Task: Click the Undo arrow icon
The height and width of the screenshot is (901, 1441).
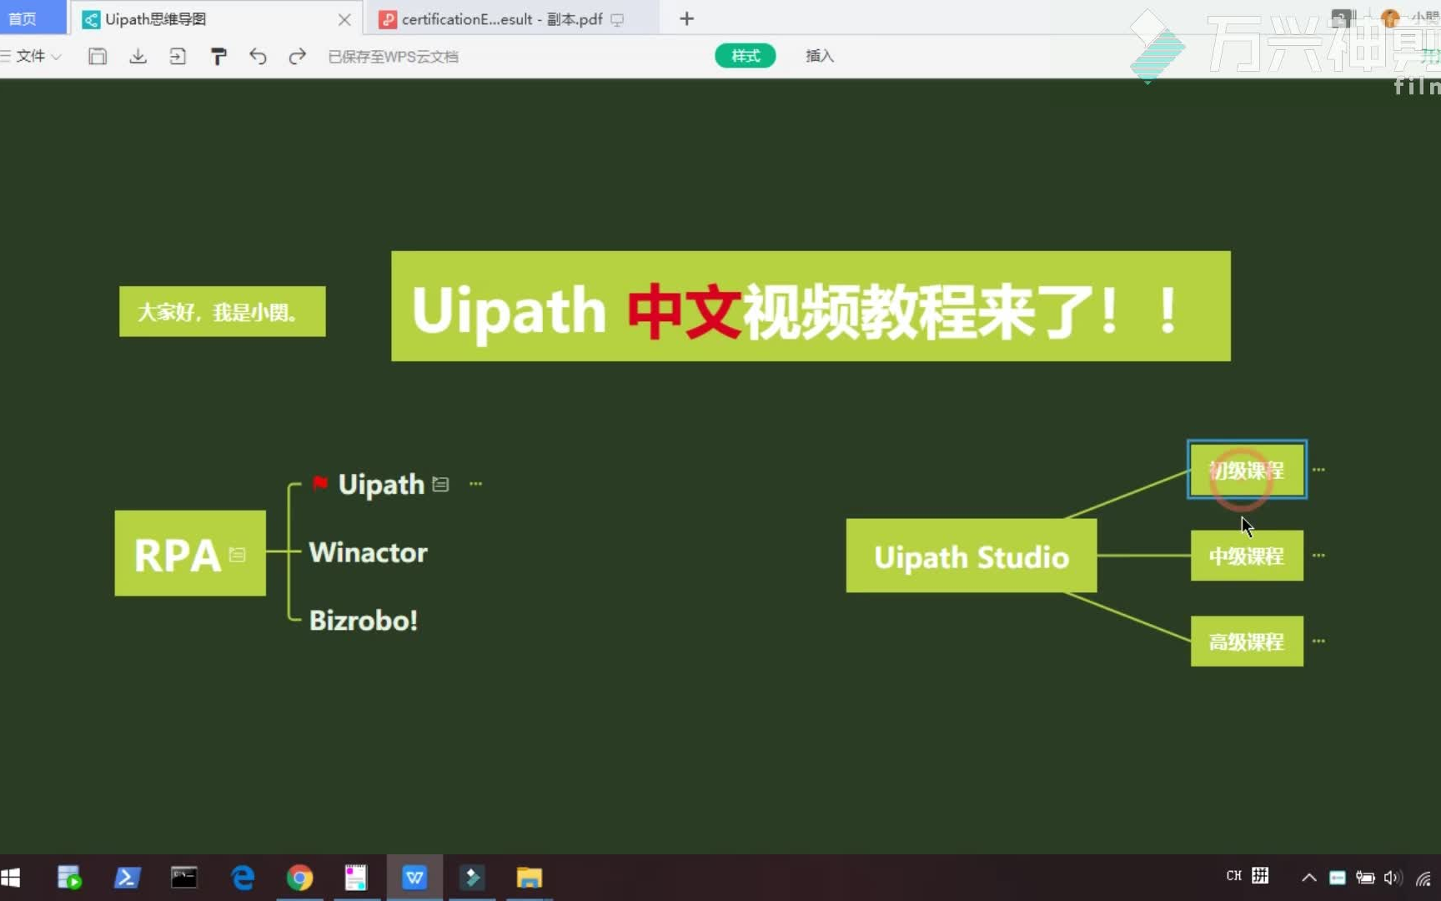Action: 258,57
